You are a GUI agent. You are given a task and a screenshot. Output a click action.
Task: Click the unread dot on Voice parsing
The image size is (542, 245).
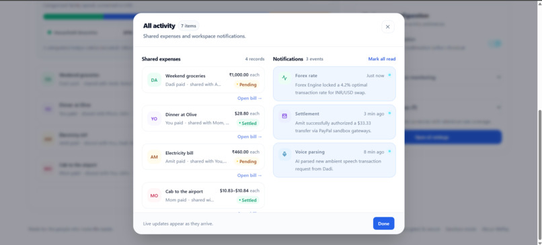[x=389, y=151]
